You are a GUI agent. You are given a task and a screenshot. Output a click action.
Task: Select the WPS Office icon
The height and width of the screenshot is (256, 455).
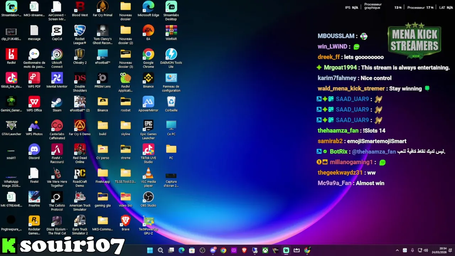[34, 105]
